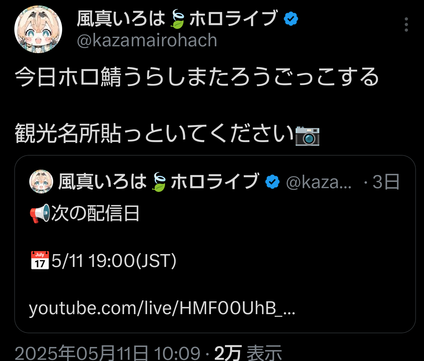Click the leaf emoji in the quoted tweet name
Image resolution: width=424 pixels, height=361 pixels.
tap(159, 182)
